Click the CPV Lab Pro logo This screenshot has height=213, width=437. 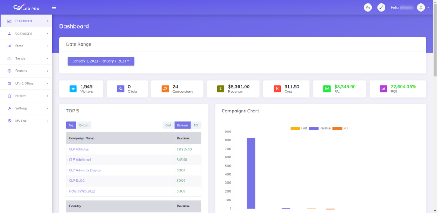point(26,7)
